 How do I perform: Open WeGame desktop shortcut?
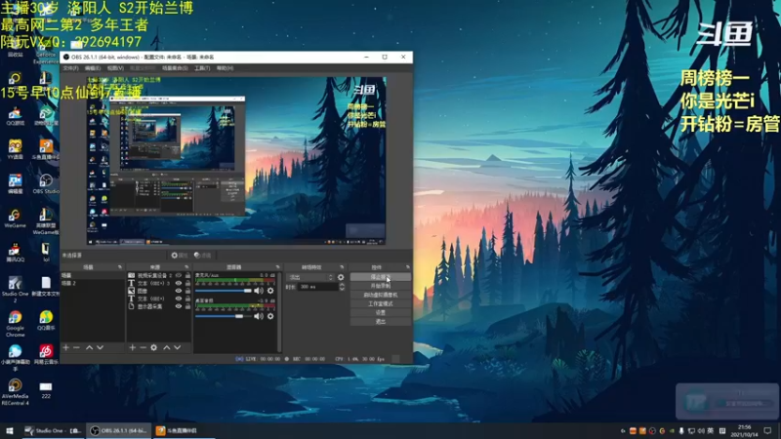coord(15,218)
